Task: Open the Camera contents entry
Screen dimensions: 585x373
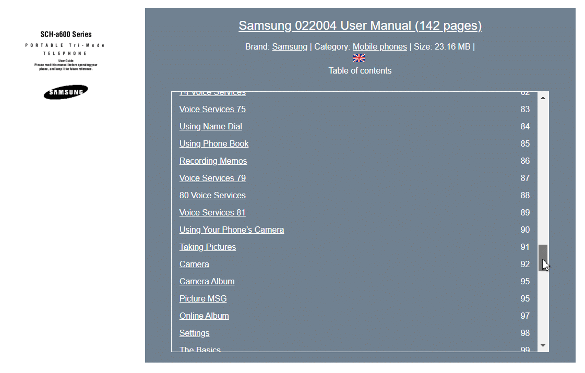Action: [194, 264]
